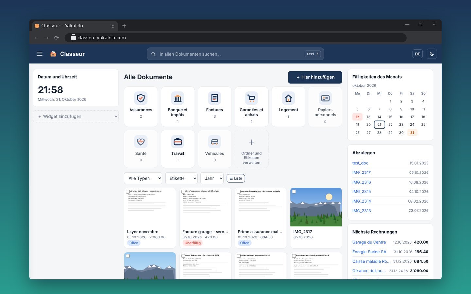Open a new browser tab
This screenshot has width=471, height=294.
point(124,26)
